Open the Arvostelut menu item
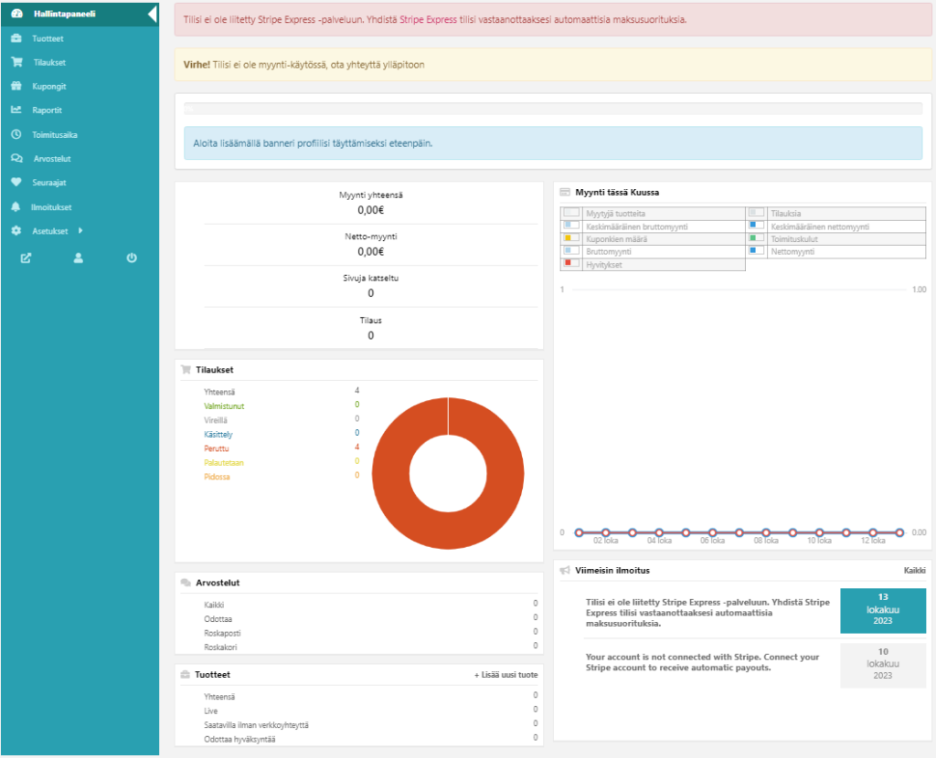Screen dimensions: 936x758 (52, 159)
